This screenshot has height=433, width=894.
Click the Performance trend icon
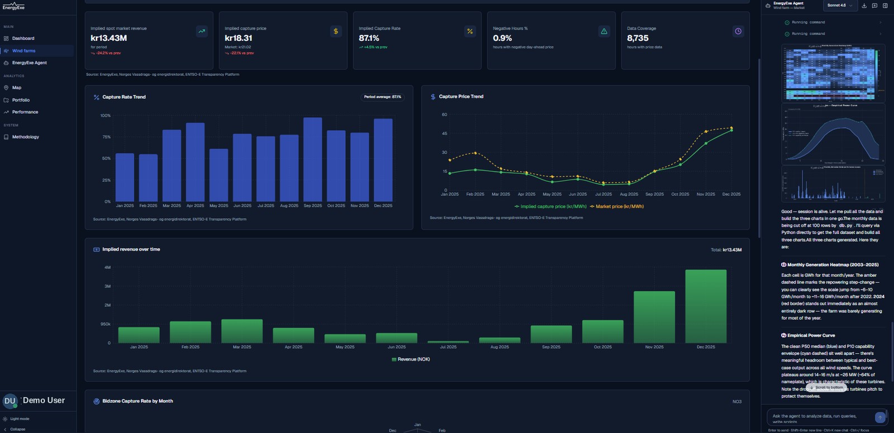[6, 112]
